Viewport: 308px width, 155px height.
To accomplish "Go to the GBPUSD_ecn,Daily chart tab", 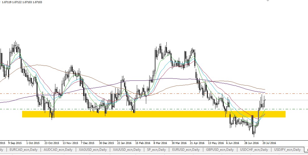I will [220, 150].
